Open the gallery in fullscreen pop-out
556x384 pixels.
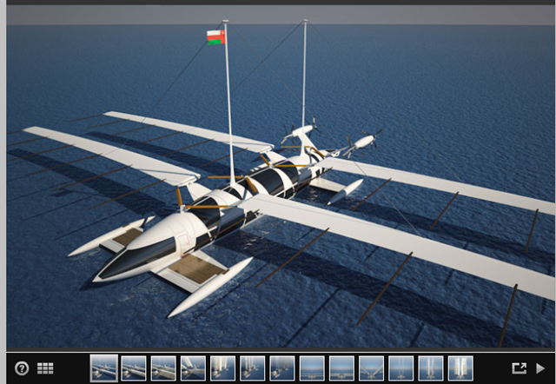519,368
